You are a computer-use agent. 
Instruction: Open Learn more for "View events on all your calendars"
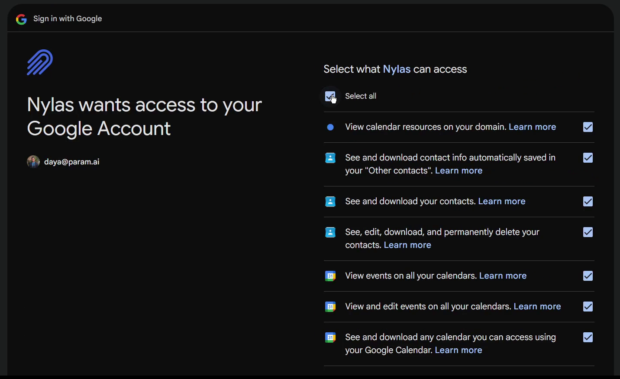(503, 276)
